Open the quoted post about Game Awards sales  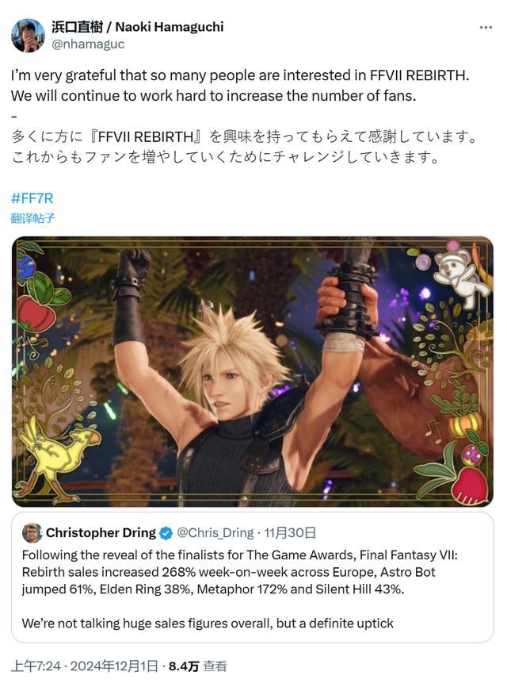(x=253, y=578)
